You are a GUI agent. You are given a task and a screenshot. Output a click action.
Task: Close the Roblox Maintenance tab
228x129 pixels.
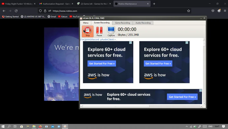pos(148,4)
